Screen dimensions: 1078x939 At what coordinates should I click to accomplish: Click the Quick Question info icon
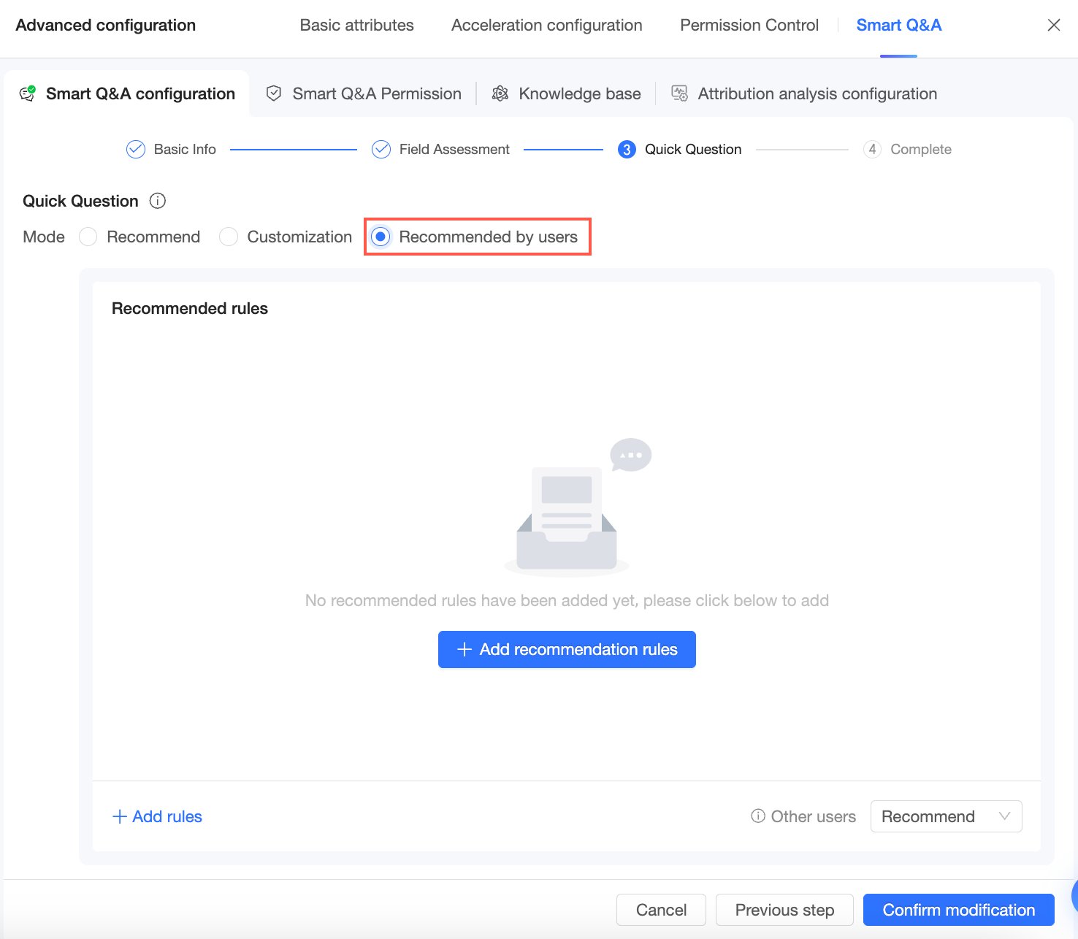[158, 201]
